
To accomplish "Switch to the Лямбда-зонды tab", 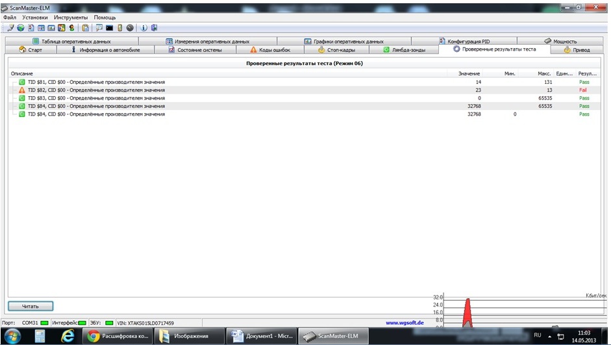I will (x=404, y=50).
